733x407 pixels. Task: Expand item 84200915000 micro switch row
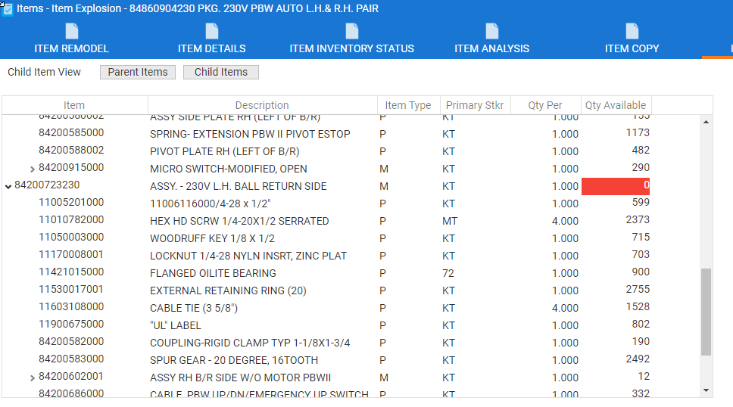[33, 169]
